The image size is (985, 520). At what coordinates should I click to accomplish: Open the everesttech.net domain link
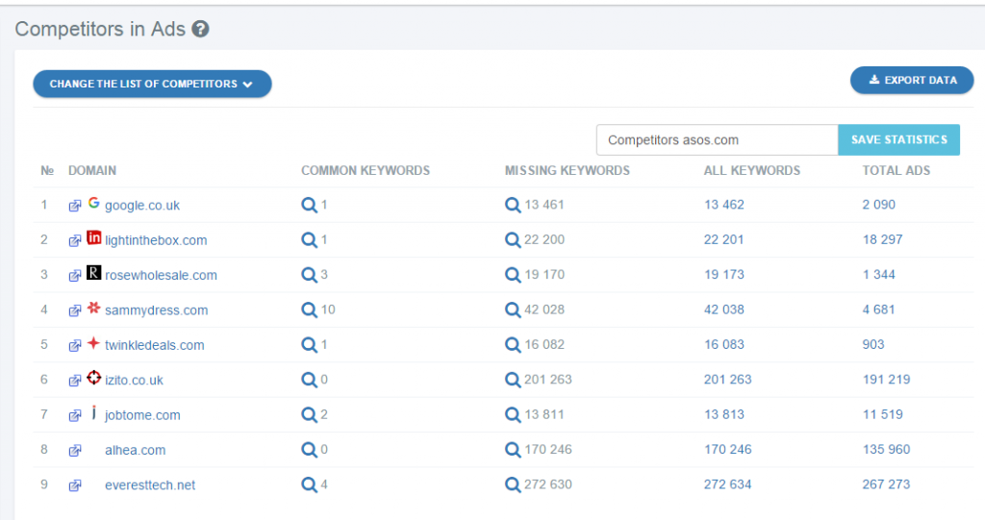[150, 485]
